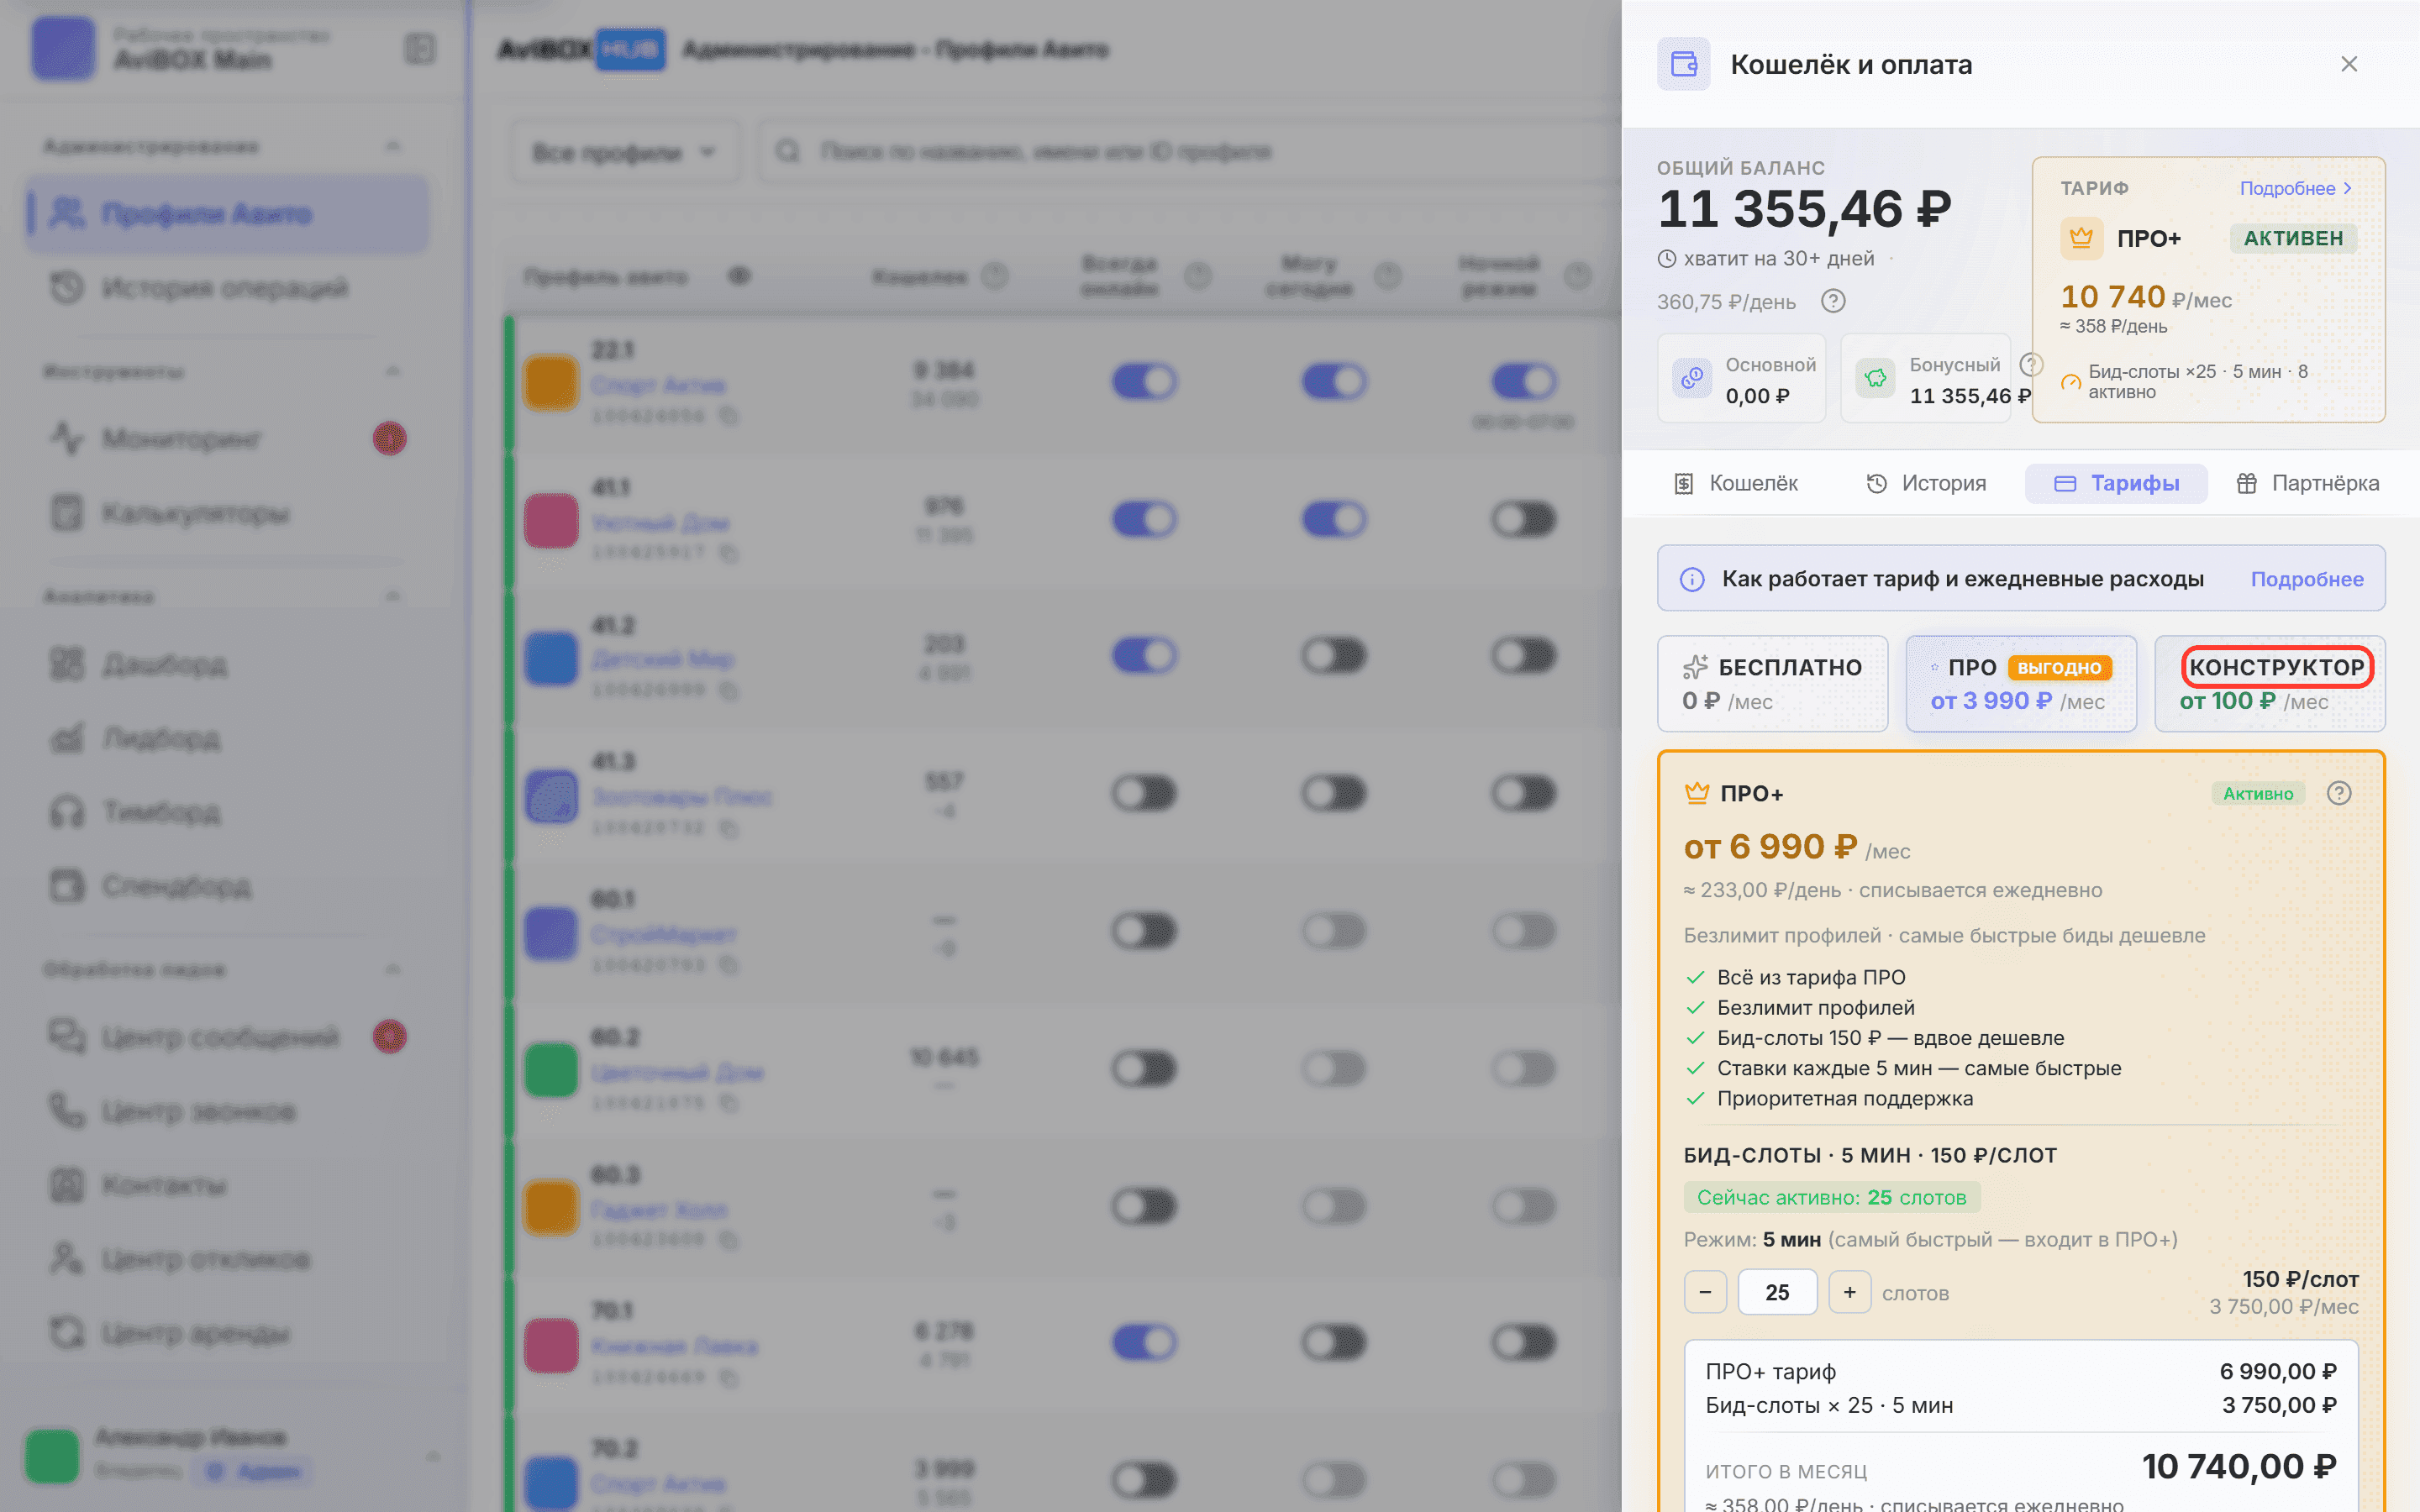This screenshot has height=1512, width=2420.
Task: Collapse the Администрирование sidebar section
Action: click(x=393, y=146)
